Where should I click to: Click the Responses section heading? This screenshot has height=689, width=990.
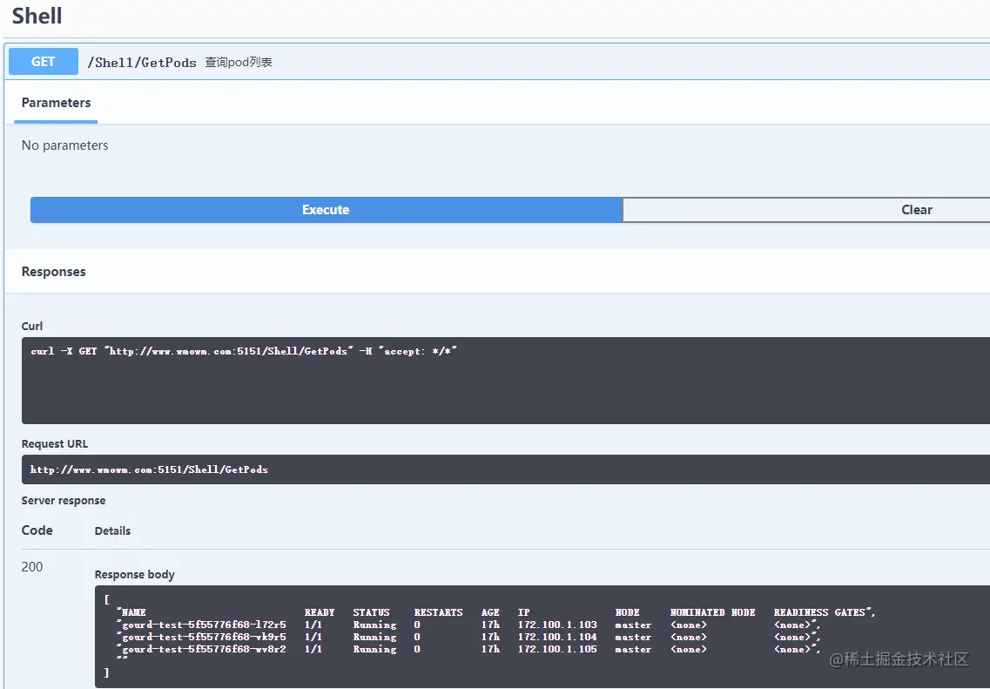click(54, 272)
